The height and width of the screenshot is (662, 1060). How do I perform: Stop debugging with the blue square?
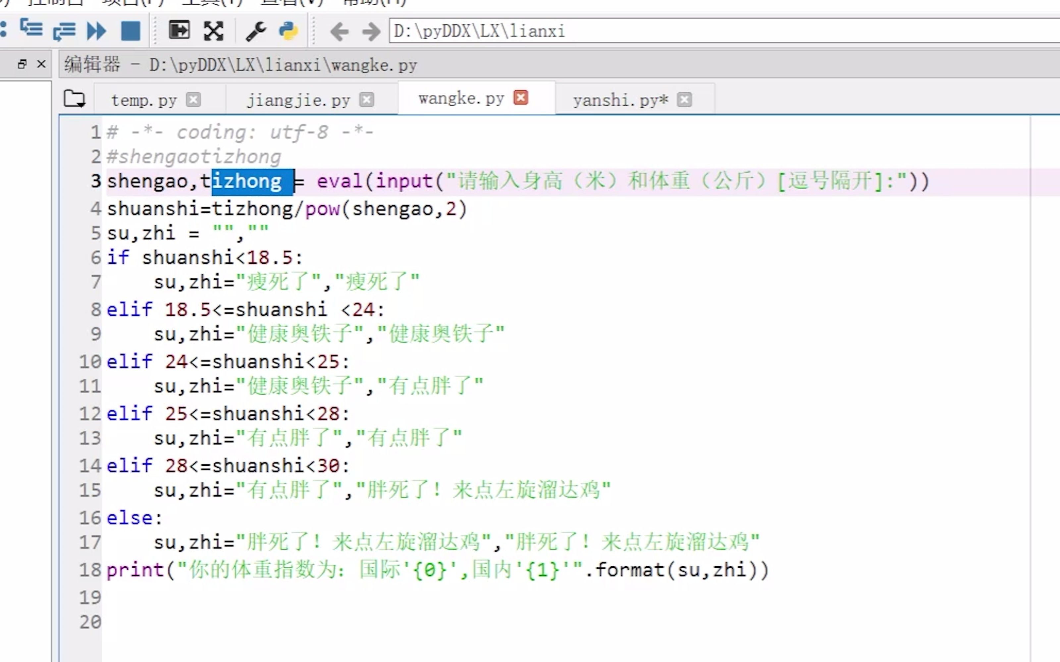pyautogui.click(x=131, y=31)
